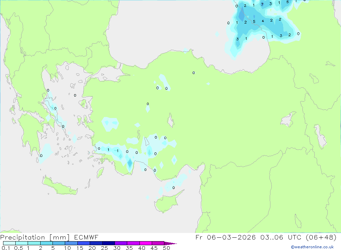Image resolution: width=341 pixels, height=250 pixels.
Task: Click the '20' legend scale label
Action: (x=92, y=248)
